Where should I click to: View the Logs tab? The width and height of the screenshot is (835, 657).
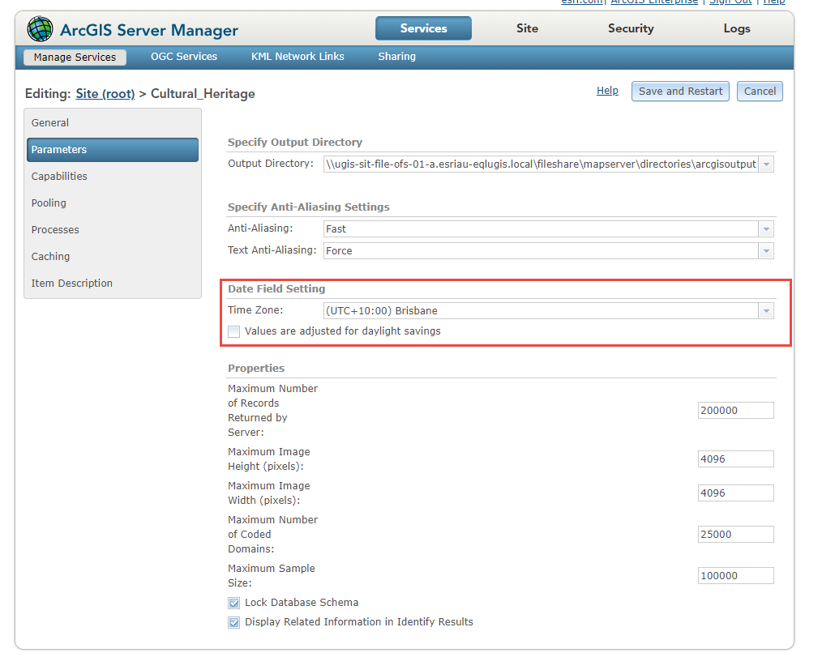point(736,28)
